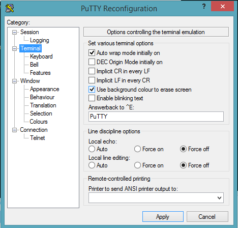Image resolution: width=238 pixels, height=228 pixels.
Task: Select Session category
Action: point(29,32)
